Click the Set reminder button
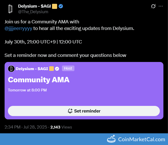The image size is (168, 145). [x=84, y=111]
